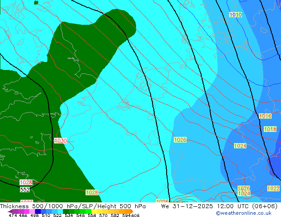
Task: Click the weatheronline.co.uk copyright link
Action: click(x=244, y=213)
